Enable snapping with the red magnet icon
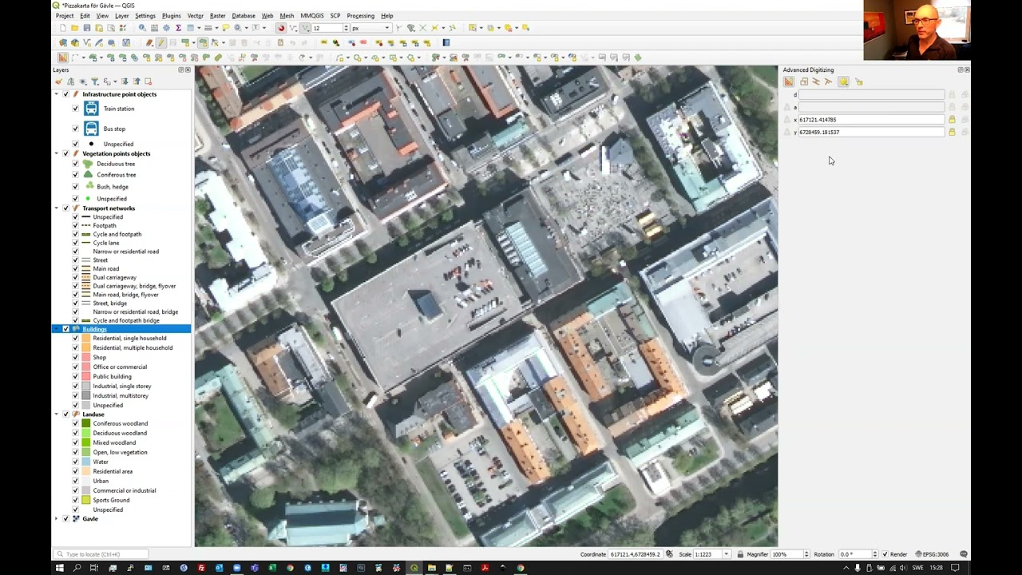Viewport: 1022px width, 575px height. (x=281, y=28)
